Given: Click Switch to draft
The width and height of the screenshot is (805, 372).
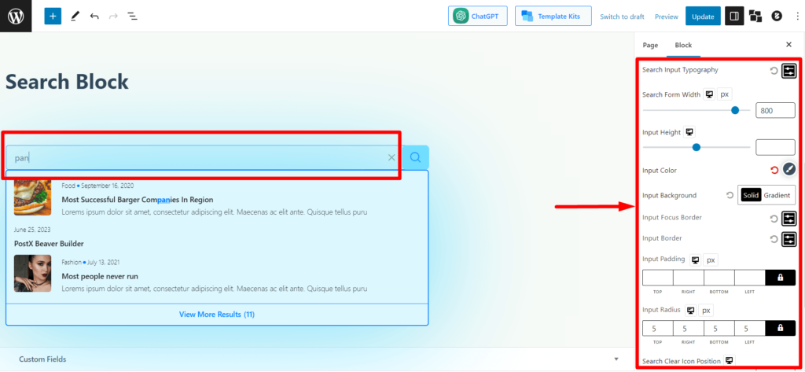Looking at the screenshot, I should pyautogui.click(x=623, y=17).
